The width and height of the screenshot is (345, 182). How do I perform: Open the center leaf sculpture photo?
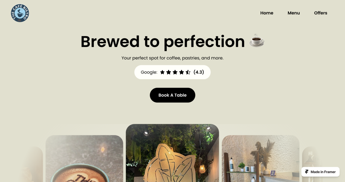(x=172, y=153)
